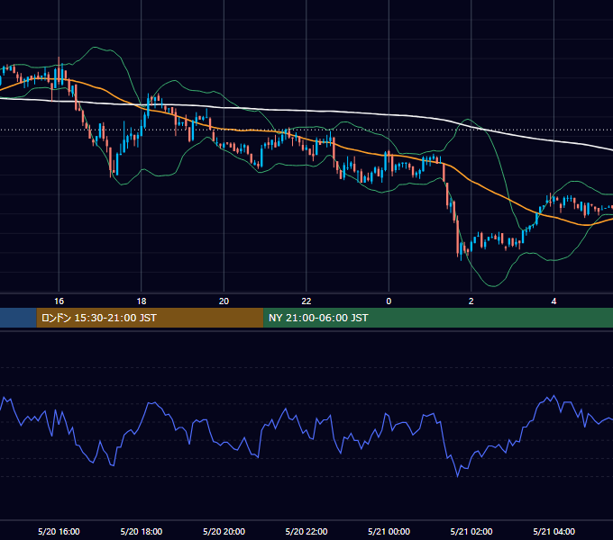Click the 5/20 16:00 date label
The width and height of the screenshot is (613, 540).
tap(59, 531)
